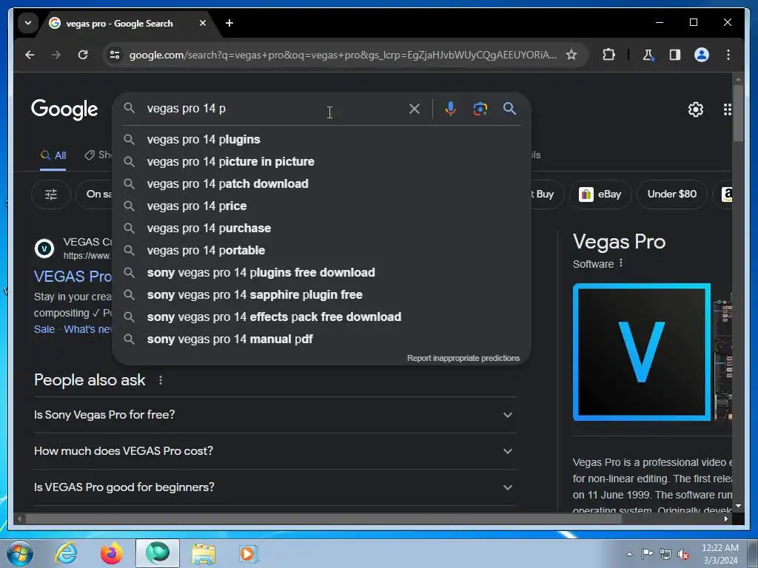Open Google quick settings gear

pyautogui.click(x=695, y=109)
